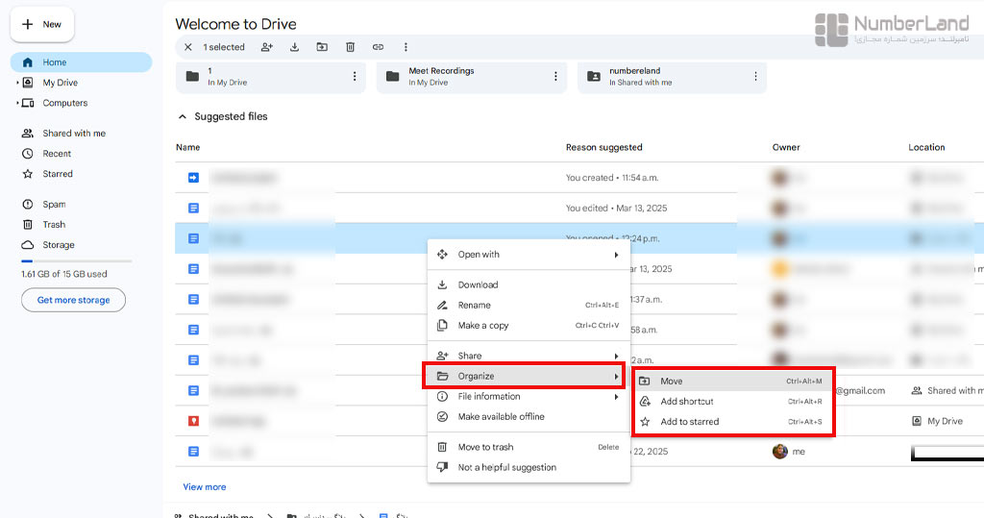Open the Share submenu

pos(529,356)
